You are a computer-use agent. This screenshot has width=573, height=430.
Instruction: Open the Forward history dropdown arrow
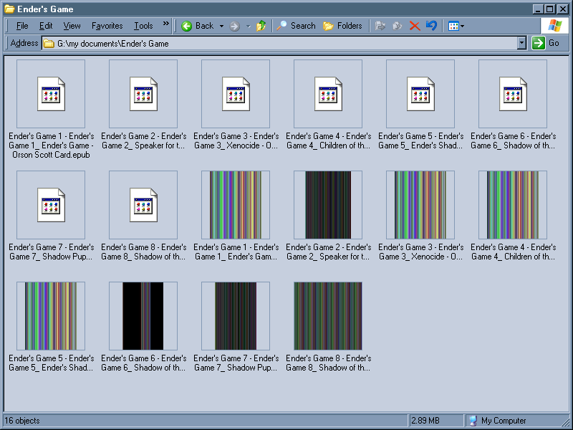point(248,26)
